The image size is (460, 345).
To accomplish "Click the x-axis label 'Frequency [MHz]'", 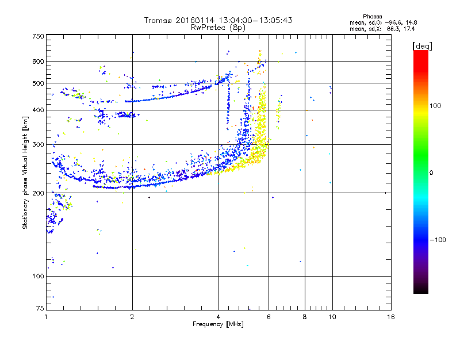I will click(x=218, y=324).
